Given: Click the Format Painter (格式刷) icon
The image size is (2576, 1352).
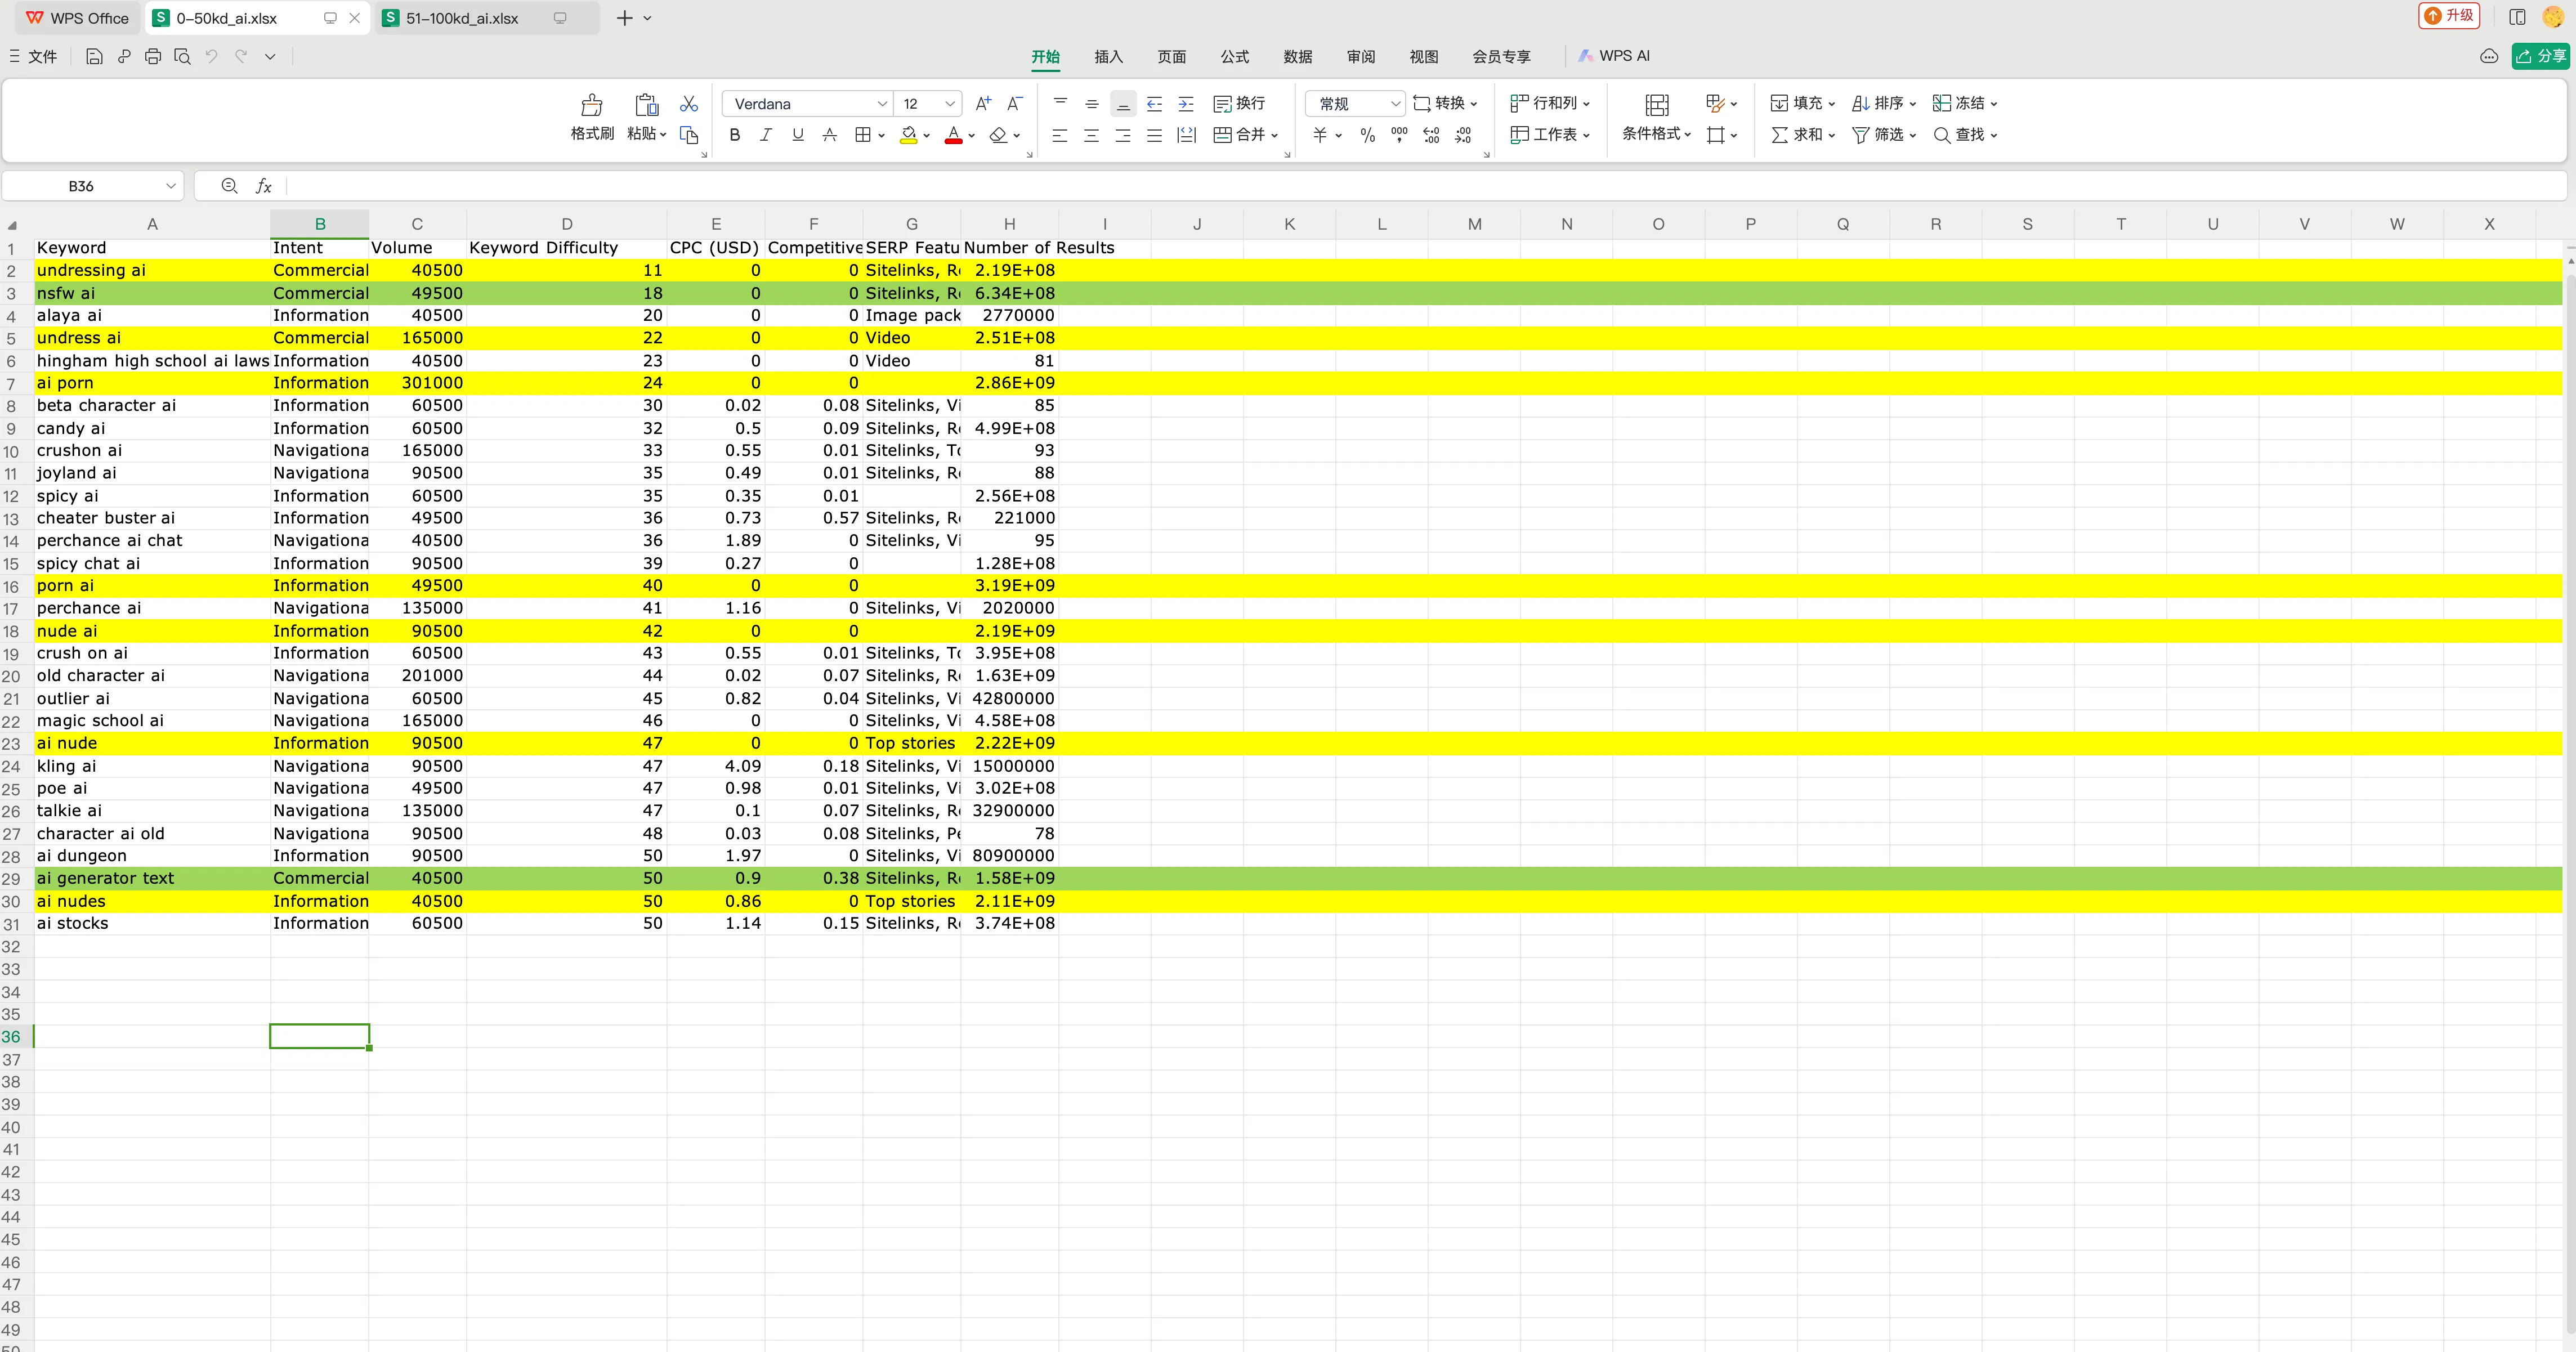Looking at the screenshot, I should point(592,104).
